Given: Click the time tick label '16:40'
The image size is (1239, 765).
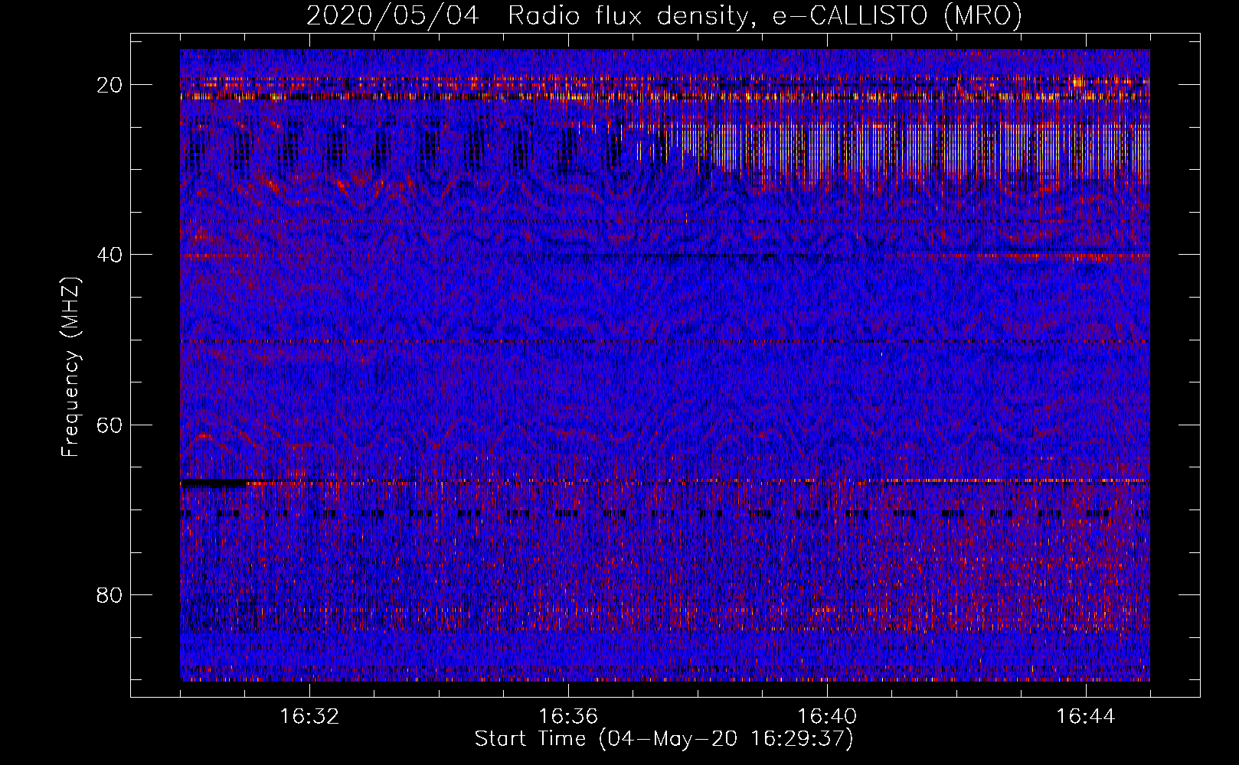Looking at the screenshot, I should click(827, 717).
